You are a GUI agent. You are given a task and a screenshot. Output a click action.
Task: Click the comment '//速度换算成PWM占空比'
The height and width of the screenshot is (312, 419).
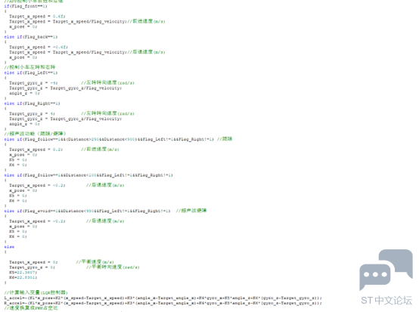point(31,308)
